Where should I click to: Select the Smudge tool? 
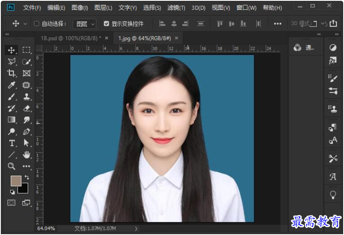[x=26, y=120]
